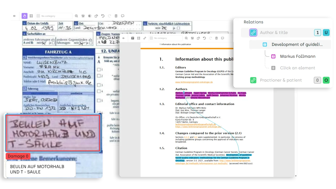Select the text annotation tool in the publication document toolbar
336x189 pixels.
[x=133, y=38]
